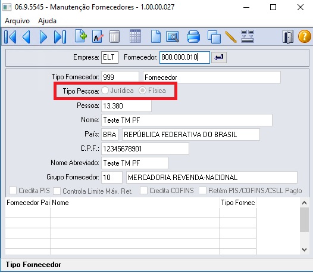Click the Pessoa field with 13.380
This screenshot has width=313, height=273.
126,106
